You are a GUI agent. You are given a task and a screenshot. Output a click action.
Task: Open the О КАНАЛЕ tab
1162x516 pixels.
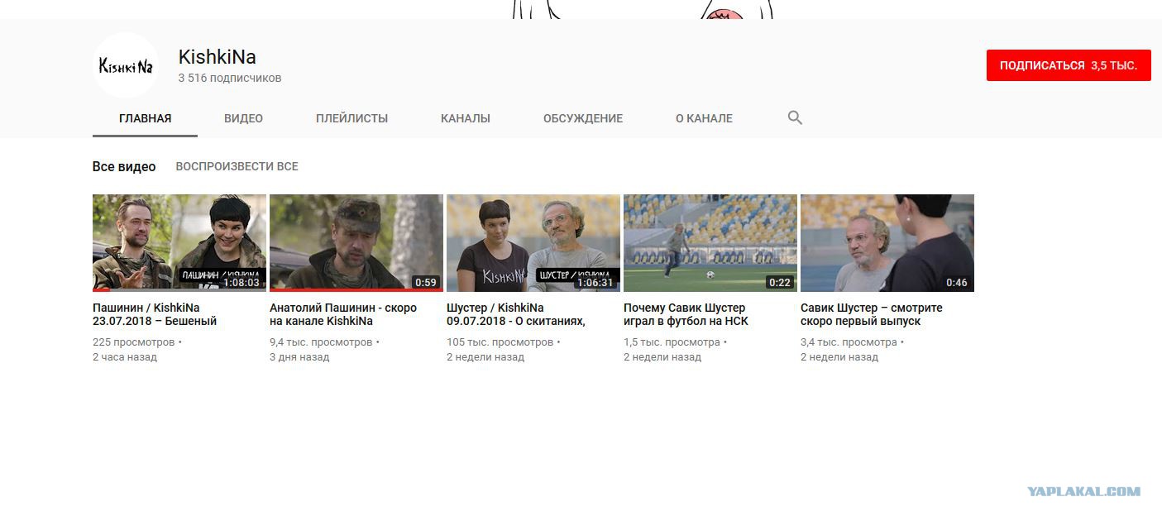[704, 118]
